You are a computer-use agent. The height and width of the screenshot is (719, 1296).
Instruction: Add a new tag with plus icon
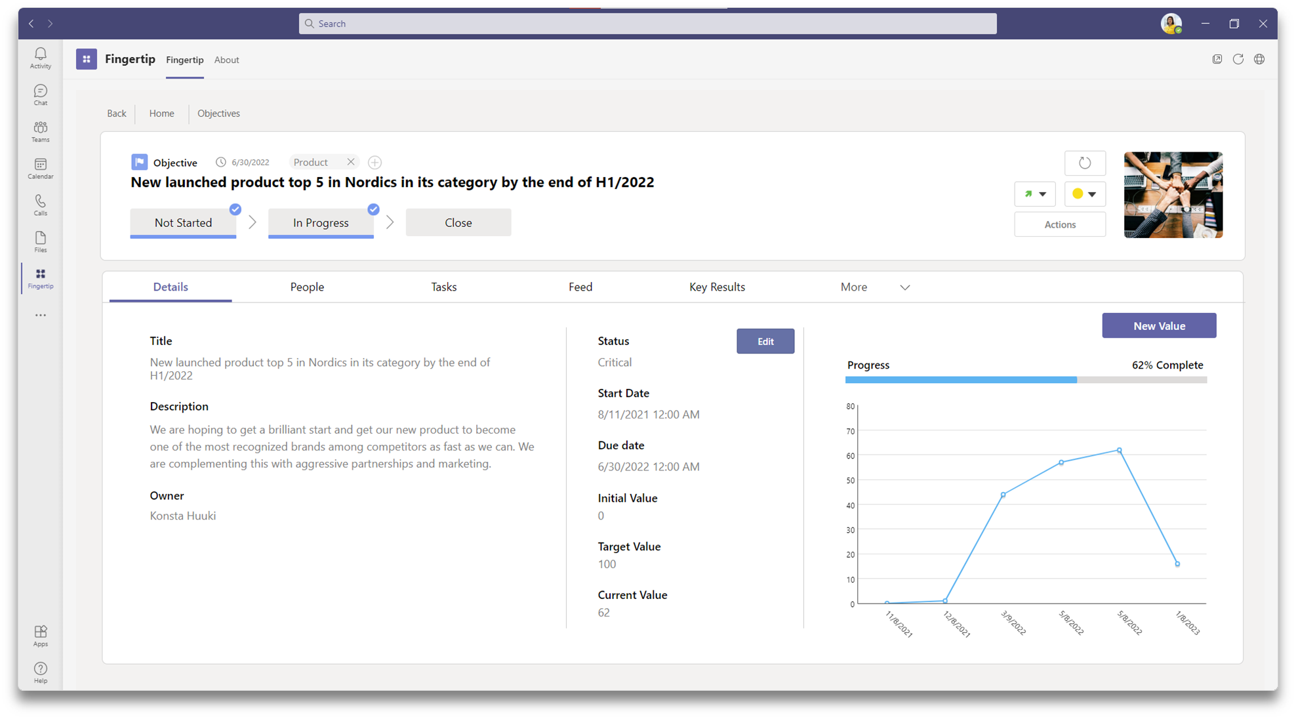[x=375, y=162]
